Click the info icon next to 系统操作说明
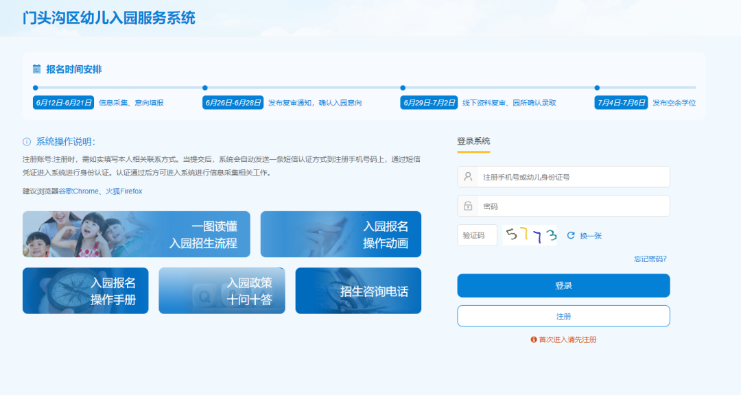This screenshot has height=395, width=741. 27,142
